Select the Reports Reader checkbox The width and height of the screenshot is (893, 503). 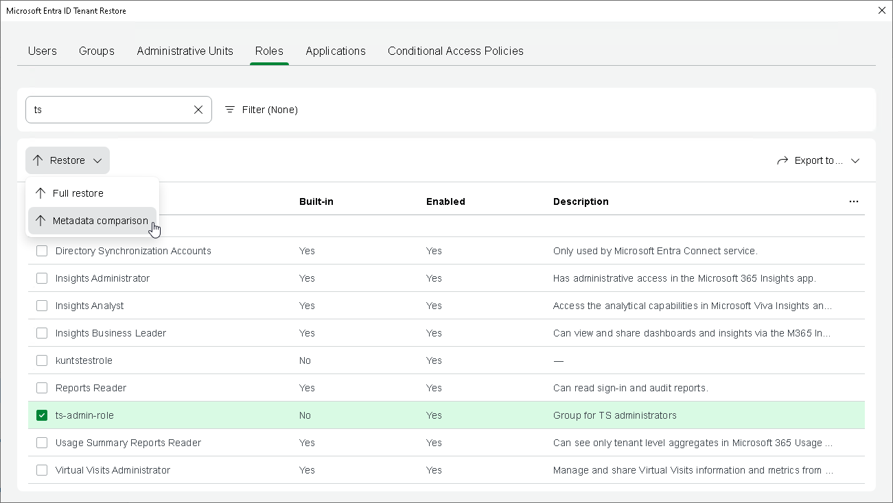42,388
